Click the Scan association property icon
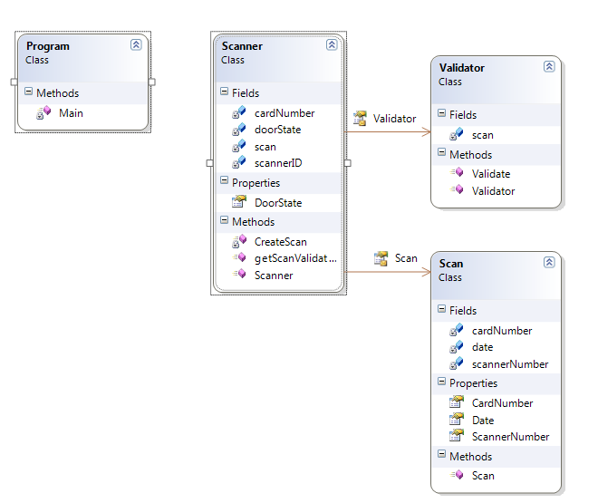Viewport: 598px width, 503px height. pos(381,258)
